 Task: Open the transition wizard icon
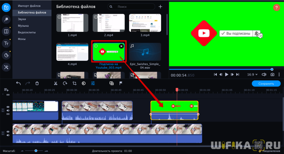pos(111,83)
